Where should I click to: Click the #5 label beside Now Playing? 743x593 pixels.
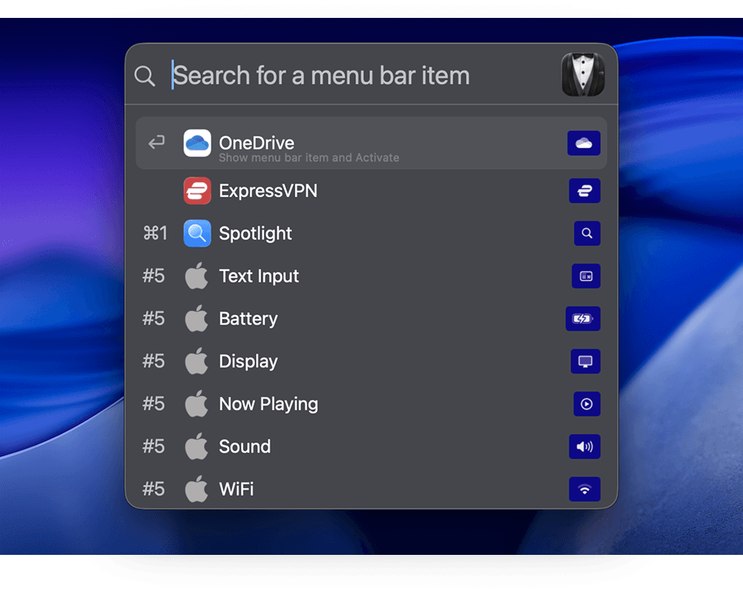[x=153, y=404]
